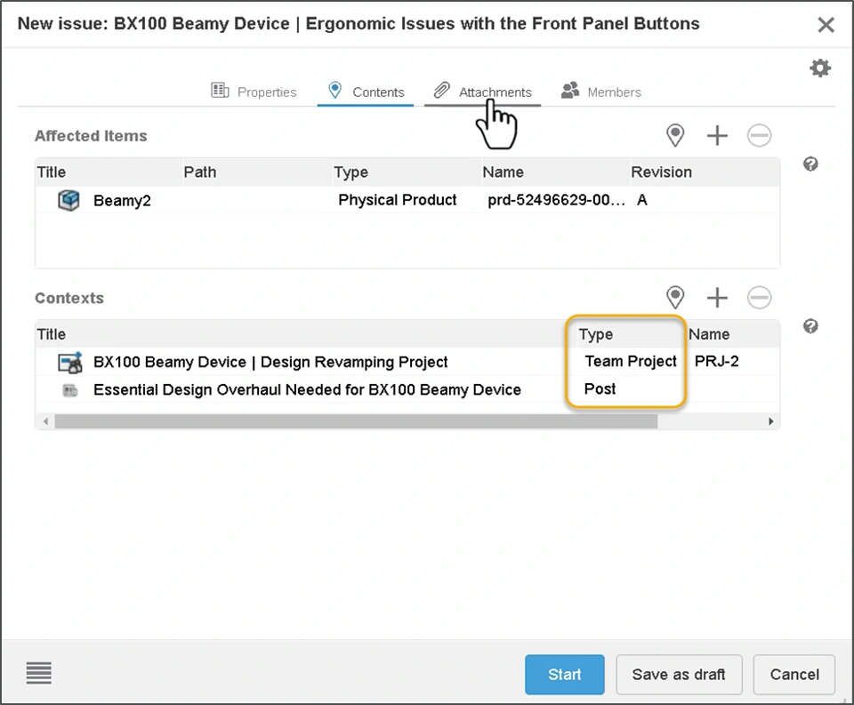Open help for Contexts section
The height and width of the screenshot is (705, 854).
pos(810,326)
